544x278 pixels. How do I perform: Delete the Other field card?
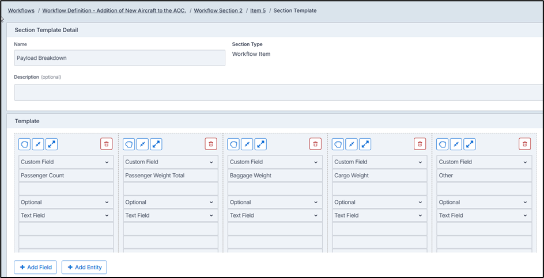point(524,144)
